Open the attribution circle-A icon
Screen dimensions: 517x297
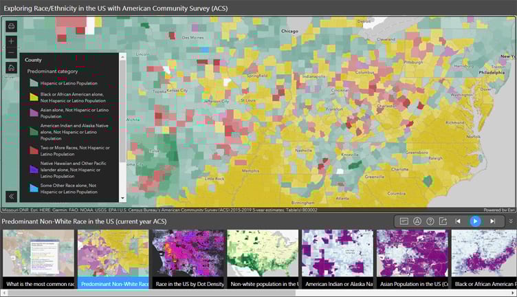[417, 221]
